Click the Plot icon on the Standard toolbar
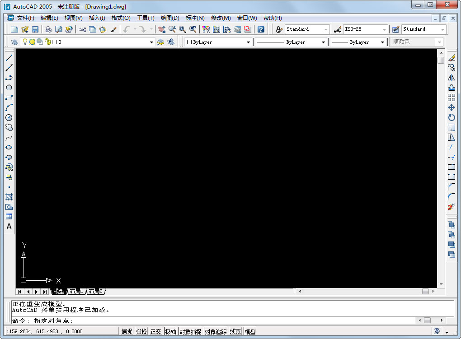 click(x=47, y=29)
